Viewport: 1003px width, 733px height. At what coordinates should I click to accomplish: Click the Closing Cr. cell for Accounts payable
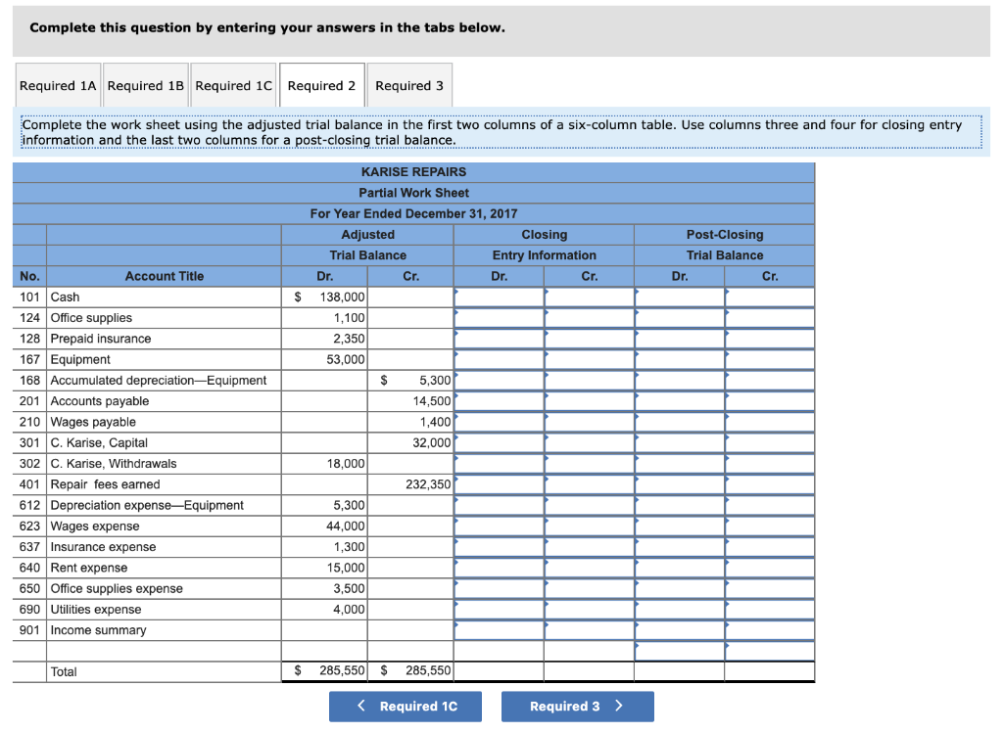[589, 400]
